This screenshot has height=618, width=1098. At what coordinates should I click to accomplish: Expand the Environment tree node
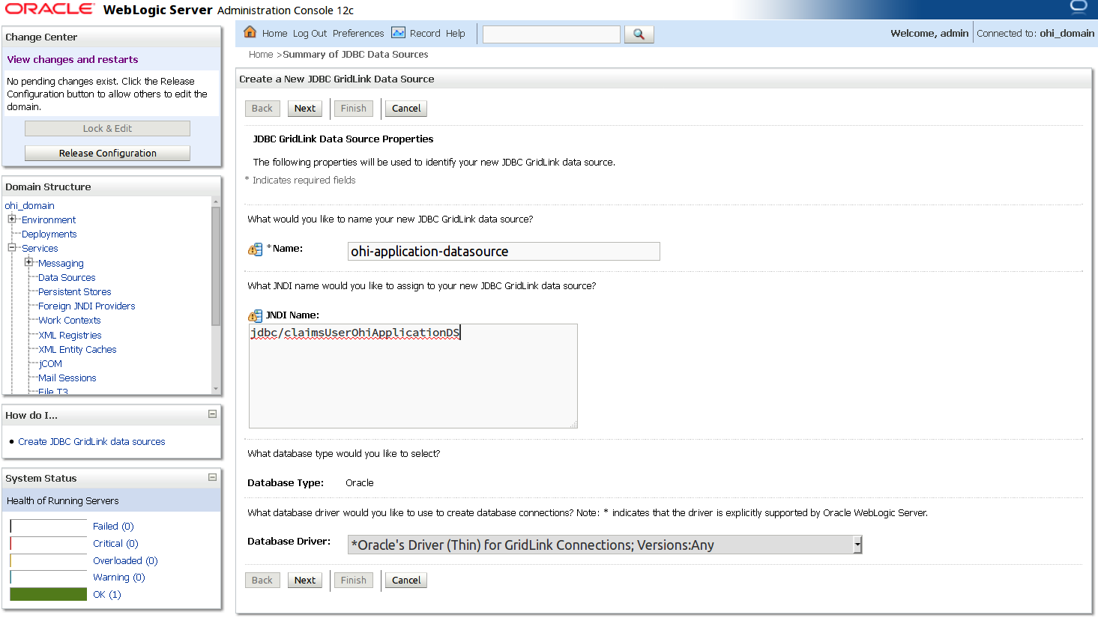[12, 219]
